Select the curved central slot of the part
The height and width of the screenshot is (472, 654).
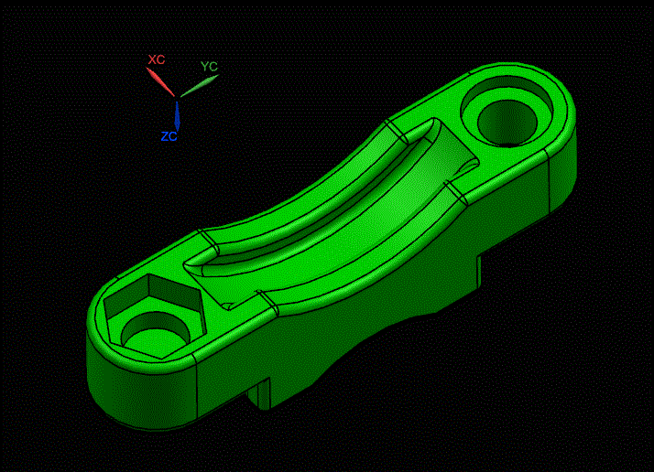pyautogui.click(x=331, y=214)
